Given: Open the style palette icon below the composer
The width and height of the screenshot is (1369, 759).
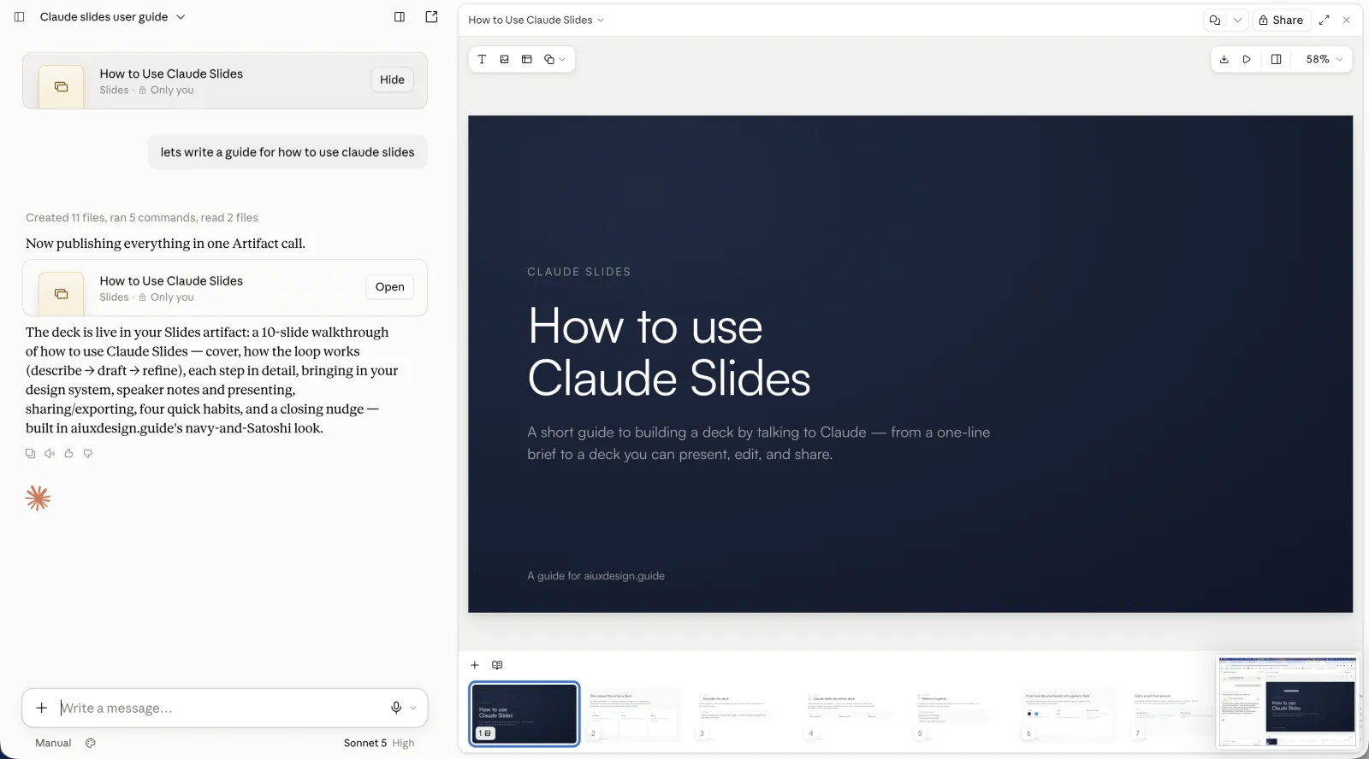Looking at the screenshot, I should pos(91,744).
